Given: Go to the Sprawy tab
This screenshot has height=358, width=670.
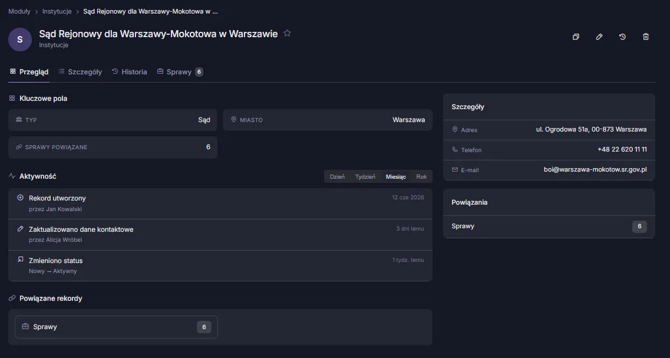Looking at the screenshot, I should click(180, 72).
